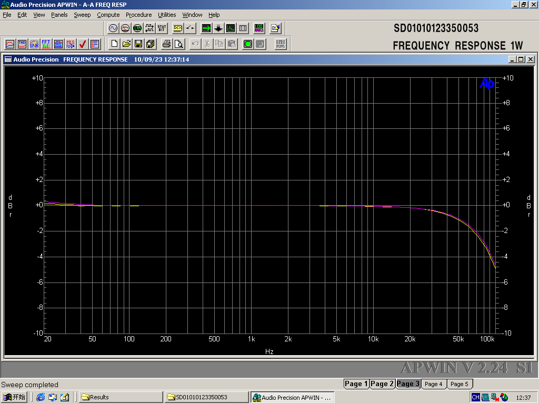The width and height of the screenshot is (539, 404).
Task: Click the blue waveform bars quick-launch icon
Action: point(58,44)
